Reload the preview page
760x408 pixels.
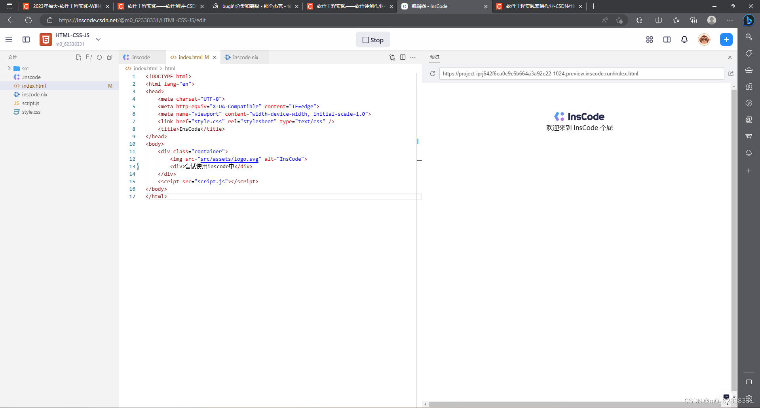click(433, 73)
